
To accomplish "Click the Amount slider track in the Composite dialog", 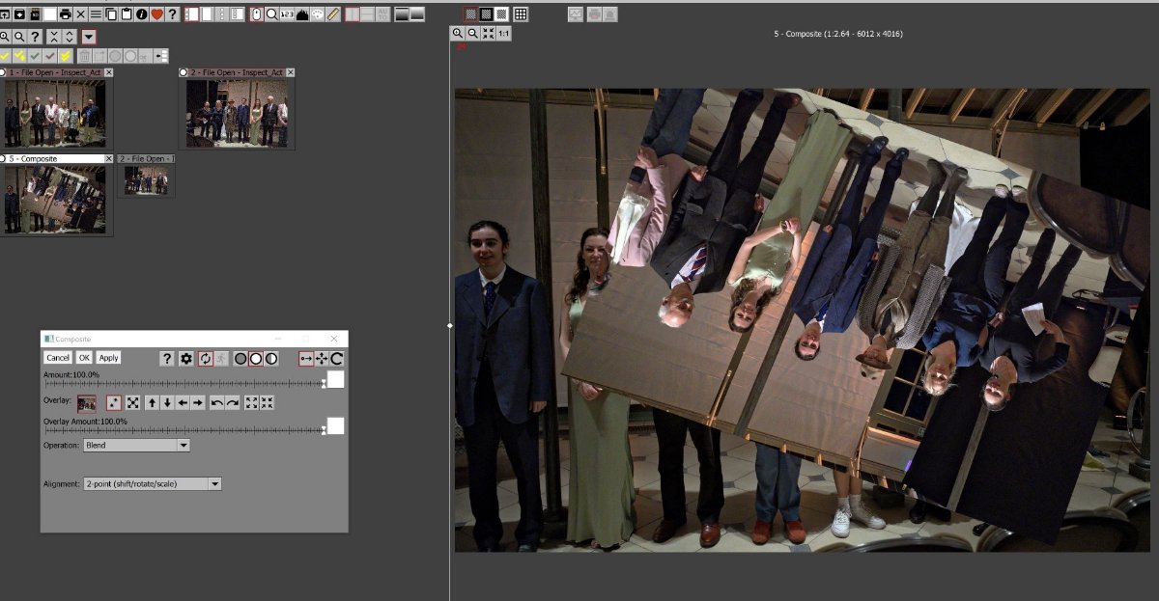I will pyautogui.click(x=184, y=384).
